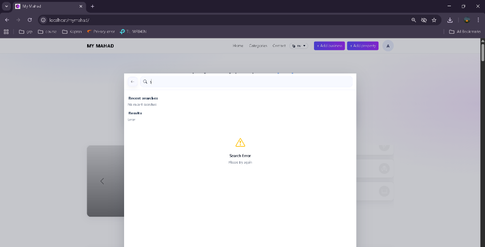Click the zoom magnifier icon in address bar
Viewport: 485px width, 247px height.
tap(413, 20)
